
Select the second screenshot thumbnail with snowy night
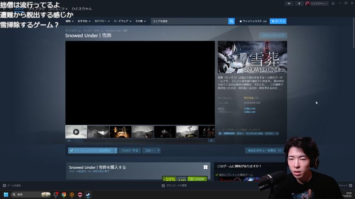pos(98,132)
